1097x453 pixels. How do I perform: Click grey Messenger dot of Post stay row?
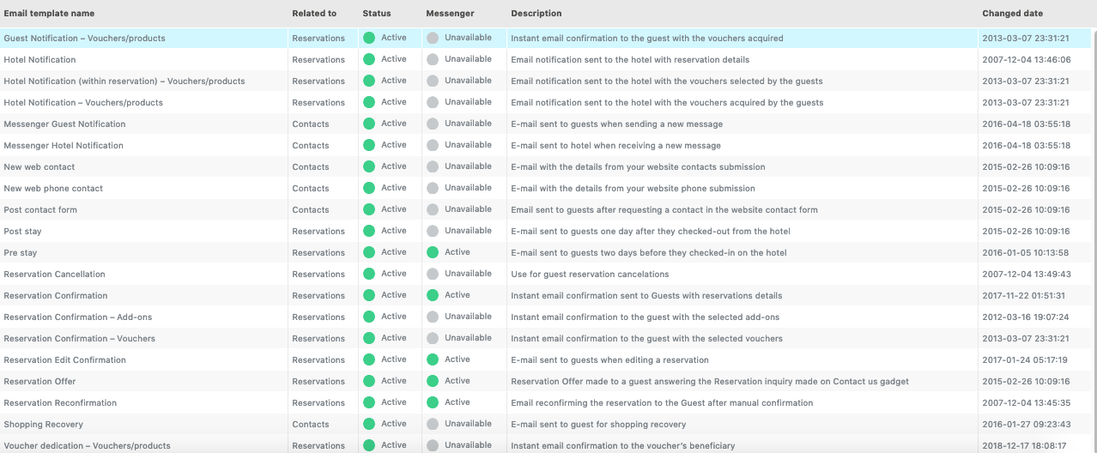coord(433,231)
